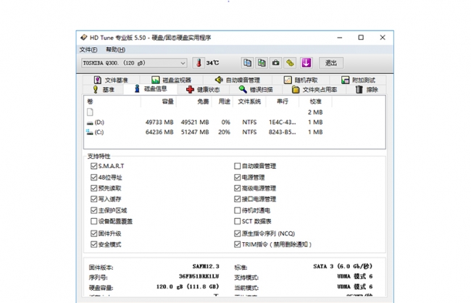Switch to the 错误扫描 tab

click(x=256, y=90)
